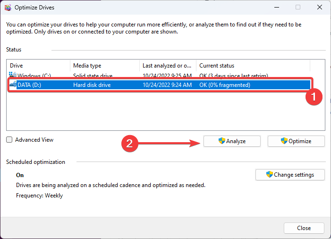
Task: Select the Windows (C:) drive row
Action: coord(160,75)
